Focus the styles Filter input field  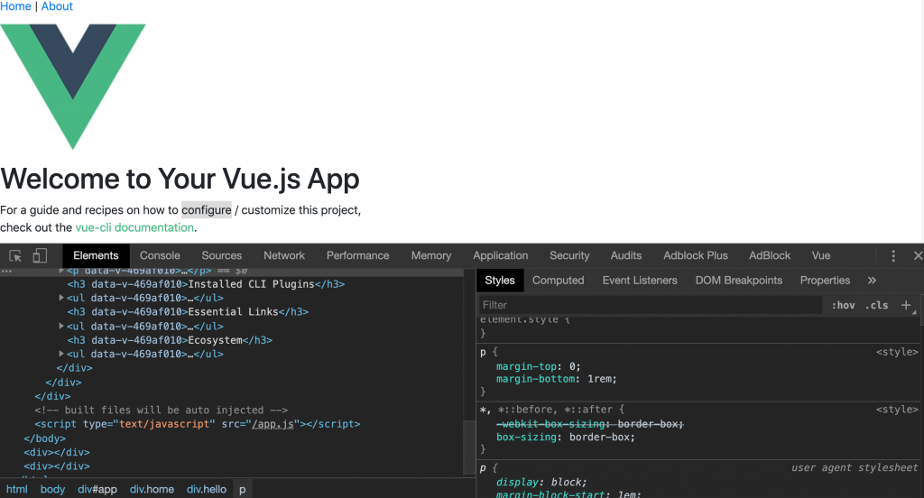pyautogui.click(x=651, y=305)
